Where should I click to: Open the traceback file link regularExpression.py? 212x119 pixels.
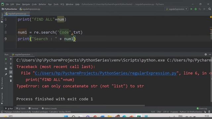click(106, 73)
